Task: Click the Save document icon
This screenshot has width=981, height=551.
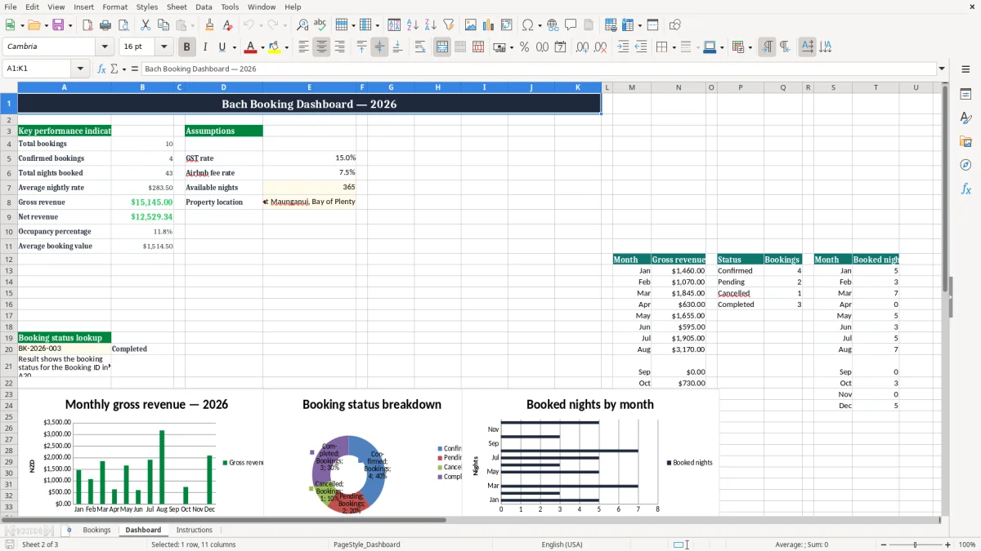Action: click(58, 25)
